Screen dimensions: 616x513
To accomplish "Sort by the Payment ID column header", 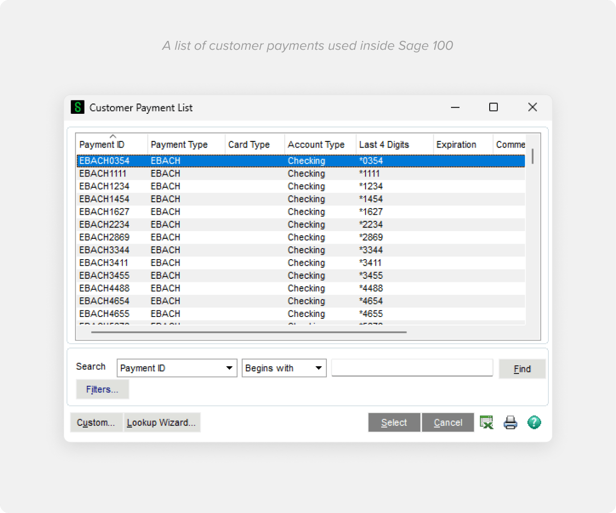I will coord(103,144).
